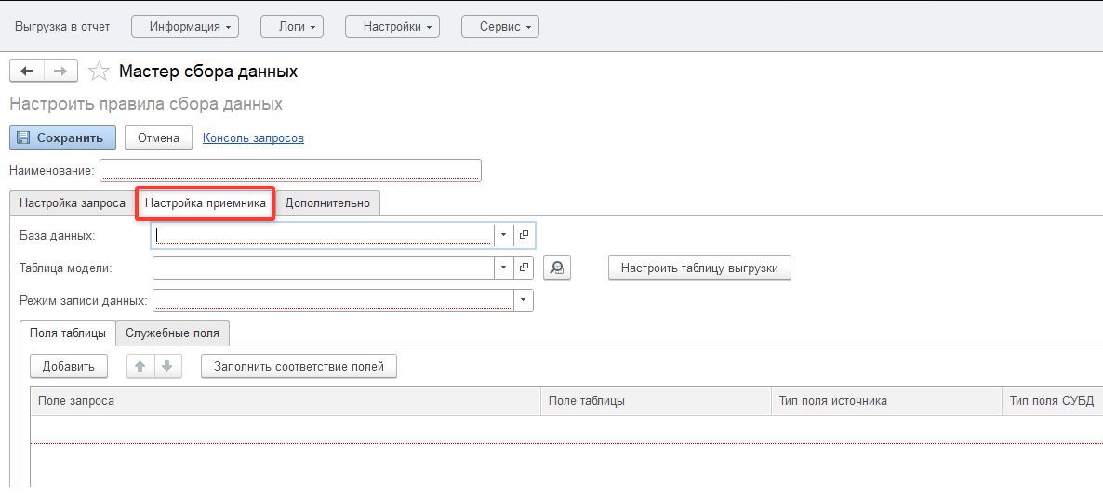The image size is (1103, 496).
Task: Expand the Режим записи данных dropdown
Action: [x=523, y=300]
